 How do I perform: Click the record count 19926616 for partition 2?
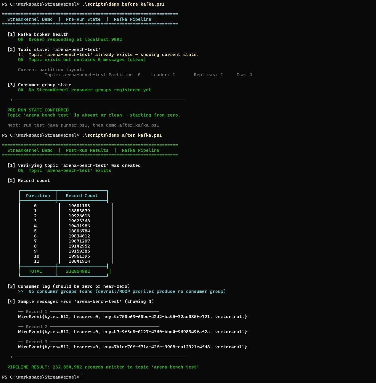coord(79,216)
